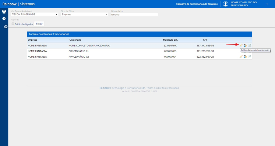Click the Rainbow | Sistemas logo
This screenshot has height=146, width=275.
pos(18,4)
